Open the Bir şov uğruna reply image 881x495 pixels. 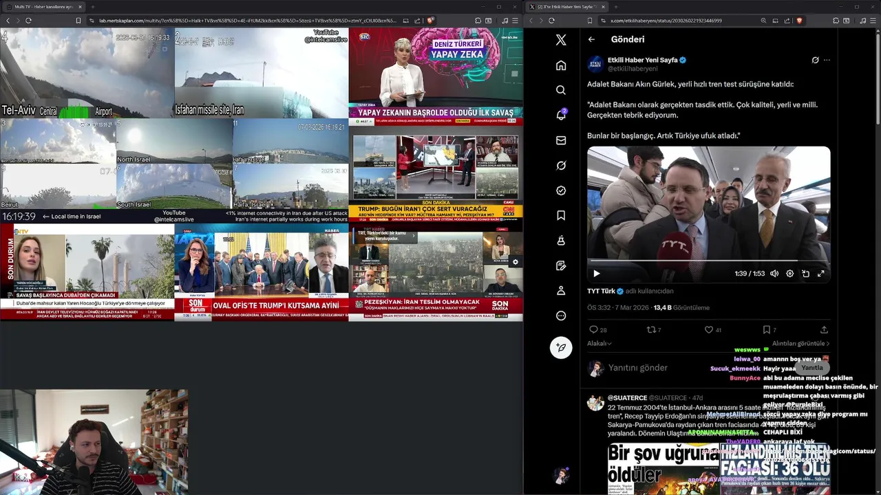point(664,469)
